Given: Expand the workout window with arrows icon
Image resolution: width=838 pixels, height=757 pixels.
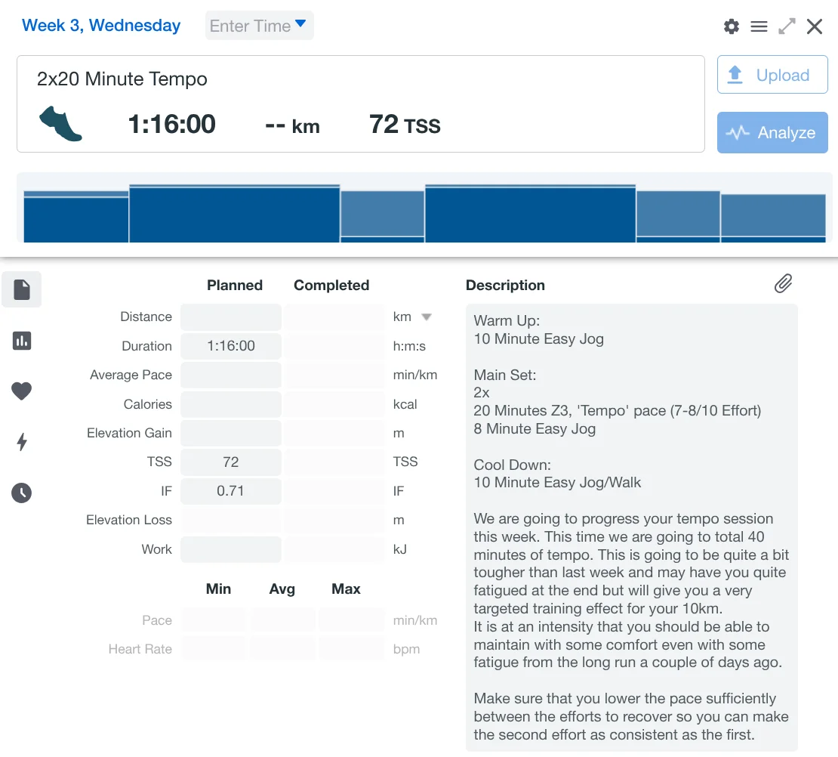Looking at the screenshot, I should click(787, 26).
